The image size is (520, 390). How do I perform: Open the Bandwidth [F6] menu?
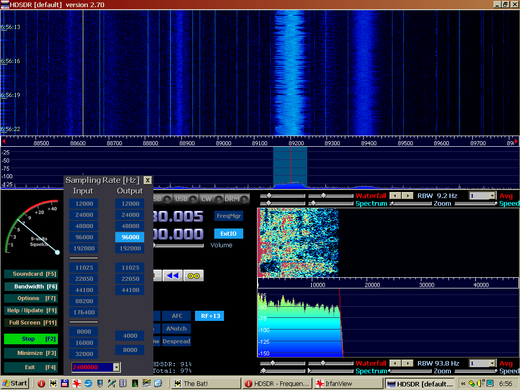pyautogui.click(x=31, y=286)
